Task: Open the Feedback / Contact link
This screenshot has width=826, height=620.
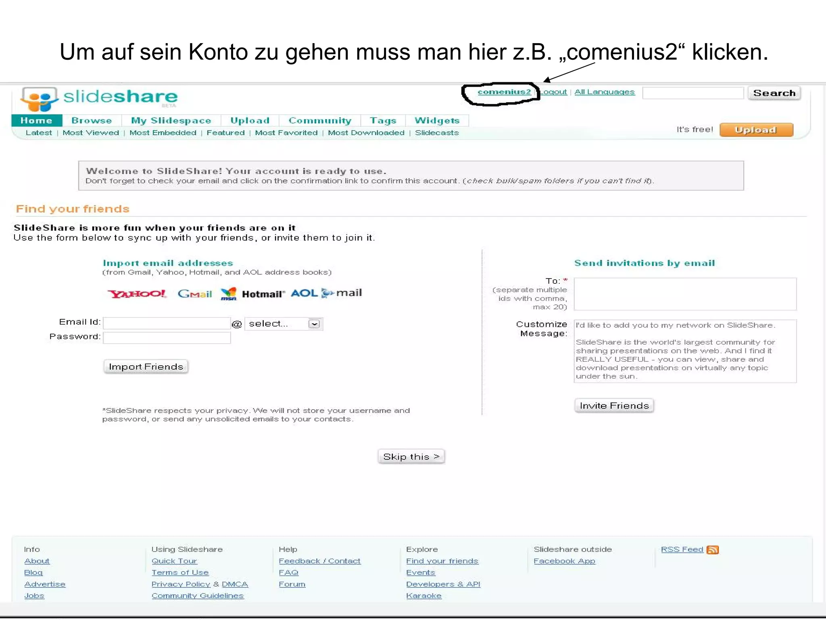Action: click(320, 561)
